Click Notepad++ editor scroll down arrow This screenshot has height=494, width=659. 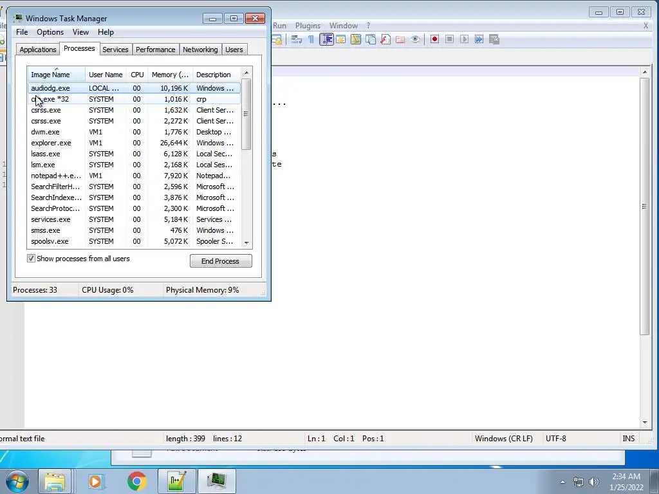point(645,422)
